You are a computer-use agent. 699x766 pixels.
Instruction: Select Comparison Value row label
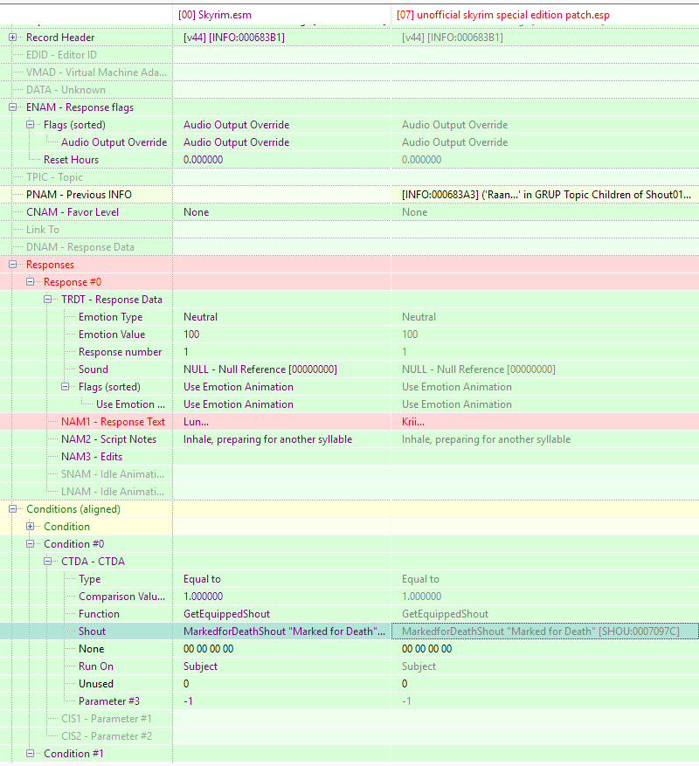point(121,597)
